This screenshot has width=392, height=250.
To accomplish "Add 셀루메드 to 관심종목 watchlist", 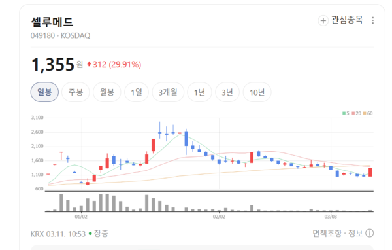I will click(x=340, y=20).
